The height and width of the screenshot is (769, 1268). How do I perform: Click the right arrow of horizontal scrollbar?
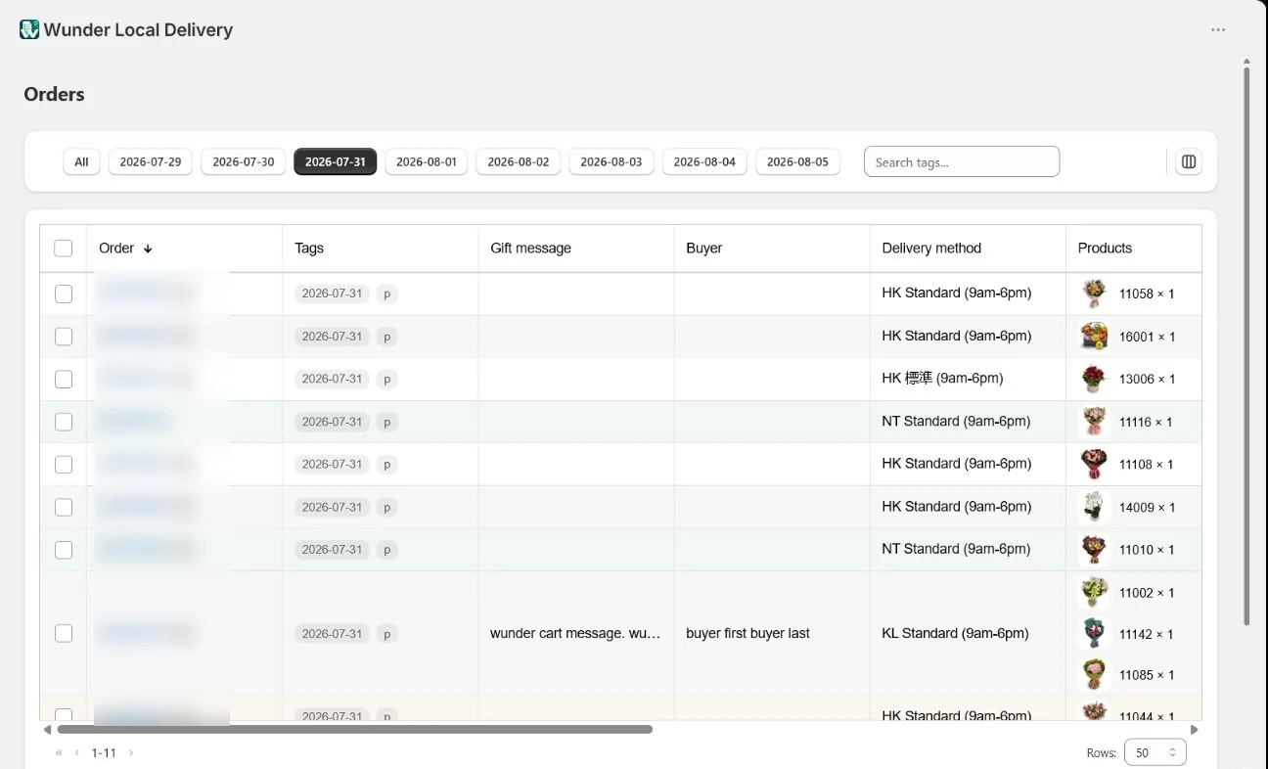(x=1194, y=730)
